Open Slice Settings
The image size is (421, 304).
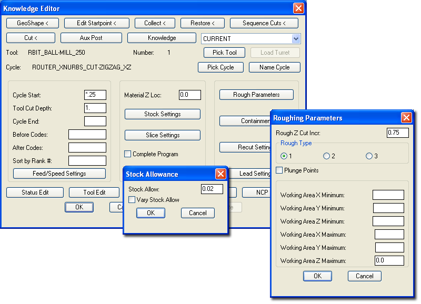(162, 135)
